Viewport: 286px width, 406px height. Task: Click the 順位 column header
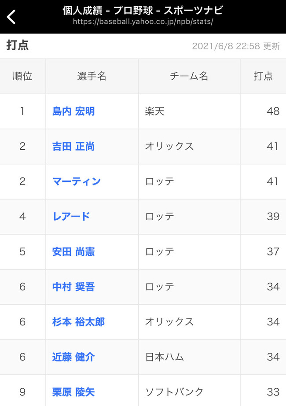[x=22, y=76]
